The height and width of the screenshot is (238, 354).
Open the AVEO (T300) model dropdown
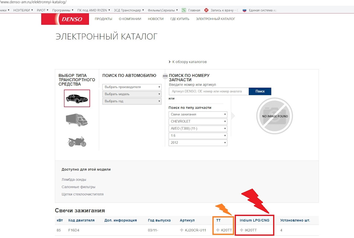coord(198,128)
